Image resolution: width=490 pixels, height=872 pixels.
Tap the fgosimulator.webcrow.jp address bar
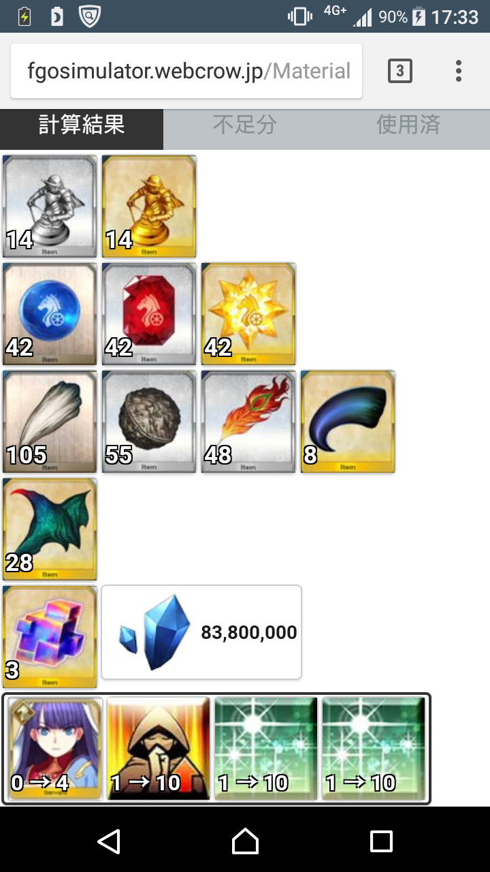pyautogui.click(x=186, y=71)
